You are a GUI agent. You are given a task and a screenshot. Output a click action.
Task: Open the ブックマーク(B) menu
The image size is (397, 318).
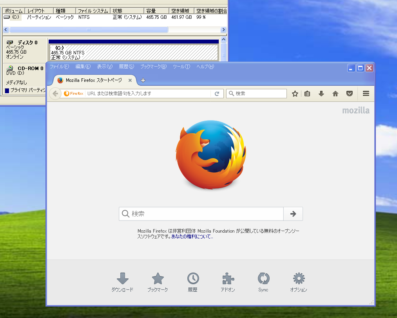point(154,67)
